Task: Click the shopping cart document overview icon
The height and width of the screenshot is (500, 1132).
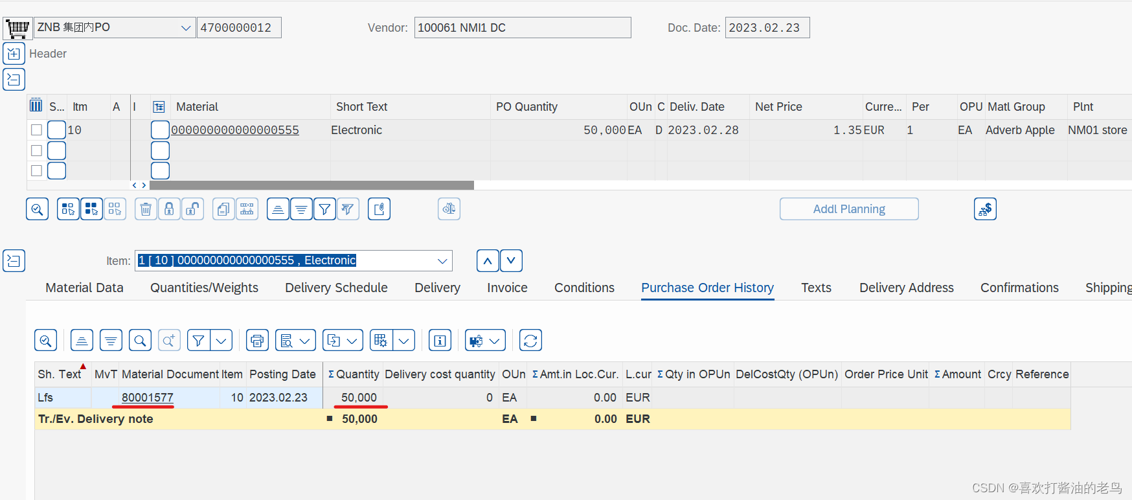Action: point(17,28)
